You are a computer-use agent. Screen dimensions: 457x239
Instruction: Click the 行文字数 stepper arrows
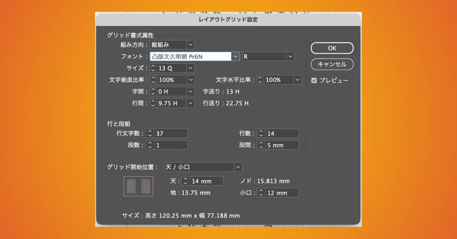coord(150,134)
